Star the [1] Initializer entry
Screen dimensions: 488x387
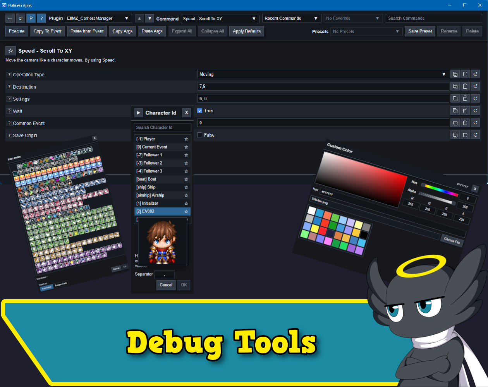(186, 203)
